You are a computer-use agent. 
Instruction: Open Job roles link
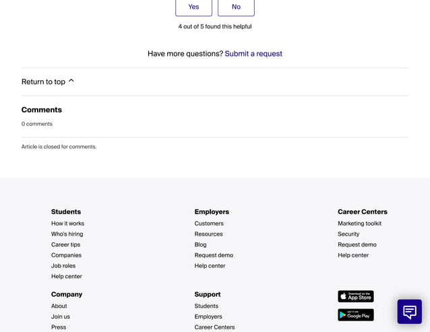(x=63, y=266)
